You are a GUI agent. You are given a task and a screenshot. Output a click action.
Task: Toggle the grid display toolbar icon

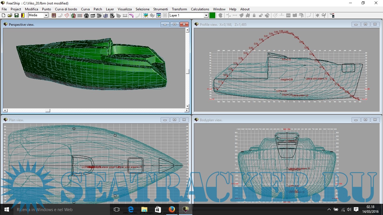80,15
